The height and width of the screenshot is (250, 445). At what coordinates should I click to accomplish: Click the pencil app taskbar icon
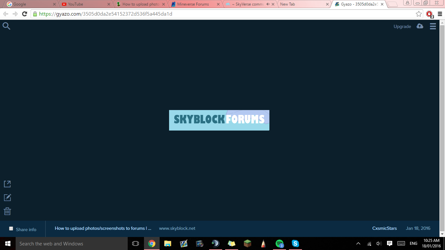pyautogui.click(x=264, y=243)
